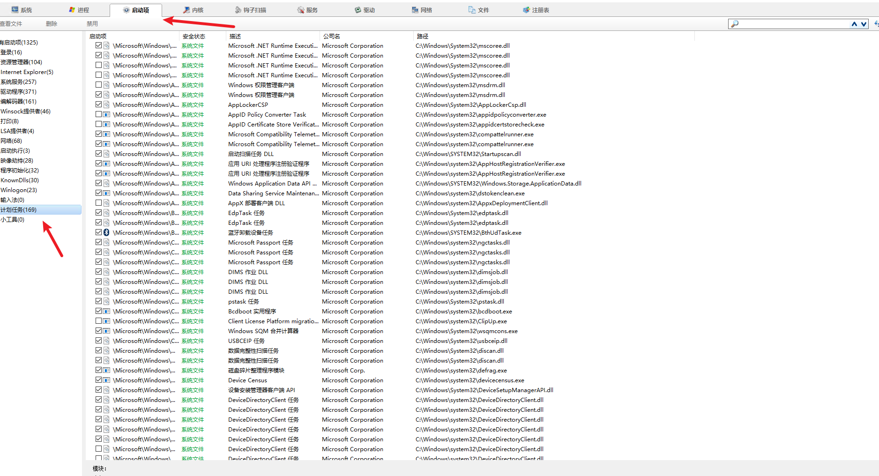Uncheck the AppLockerCSP startup item checkbox
The width and height of the screenshot is (879, 476).
[98, 104]
